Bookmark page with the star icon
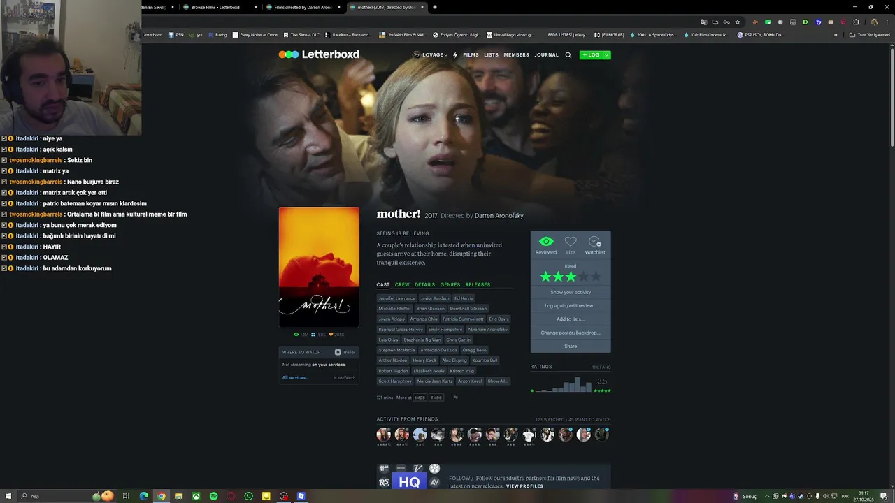This screenshot has height=503, width=895. click(737, 22)
